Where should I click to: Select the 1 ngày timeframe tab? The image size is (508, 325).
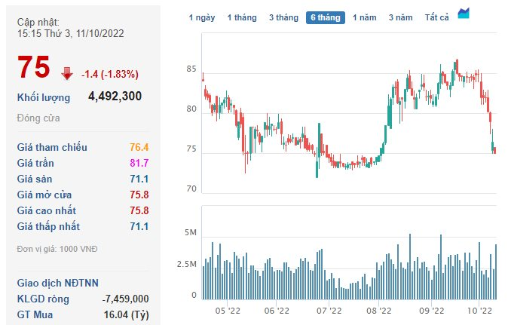click(x=202, y=17)
